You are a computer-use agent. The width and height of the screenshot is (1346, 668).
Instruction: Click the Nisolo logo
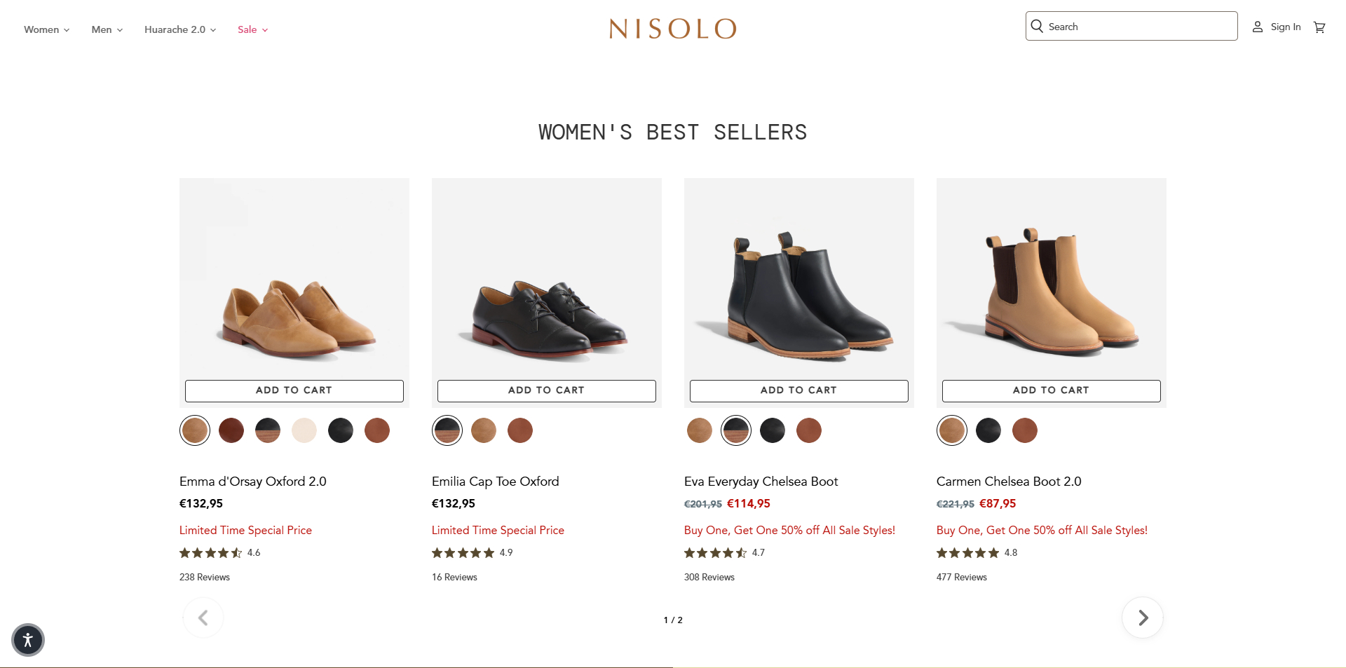coord(672,29)
